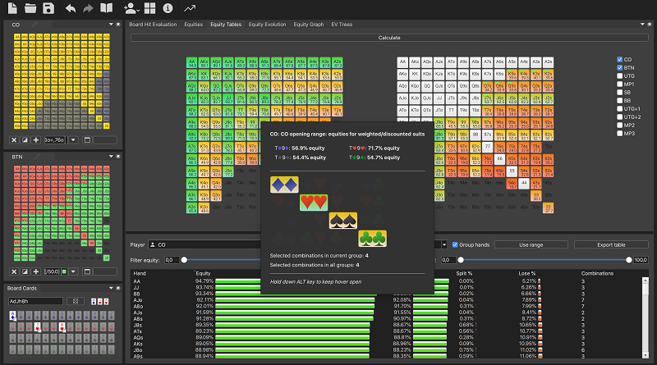This screenshot has height=365, width=657.
Task: Enable the UTG player checkbox
Action: (620, 75)
